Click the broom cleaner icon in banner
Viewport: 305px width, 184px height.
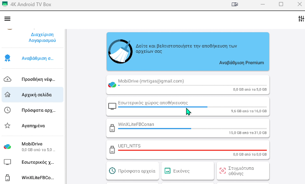click(x=120, y=52)
